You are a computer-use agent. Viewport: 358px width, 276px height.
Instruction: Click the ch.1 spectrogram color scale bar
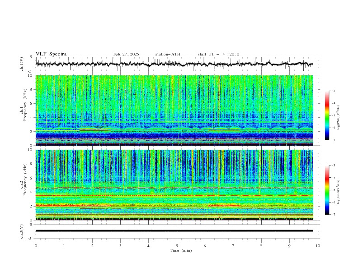[x=327, y=115]
